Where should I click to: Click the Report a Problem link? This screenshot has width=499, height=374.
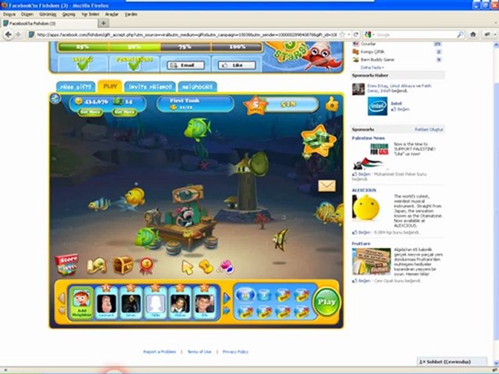pyautogui.click(x=160, y=352)
